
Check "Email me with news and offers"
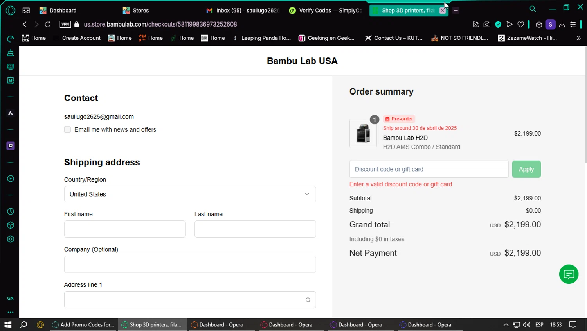pos(68,130)
